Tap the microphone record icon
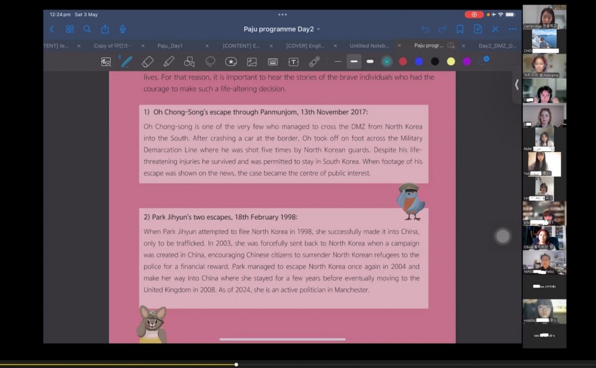The width and height of the screenshot is (596, 368). (x=122, y=29)
